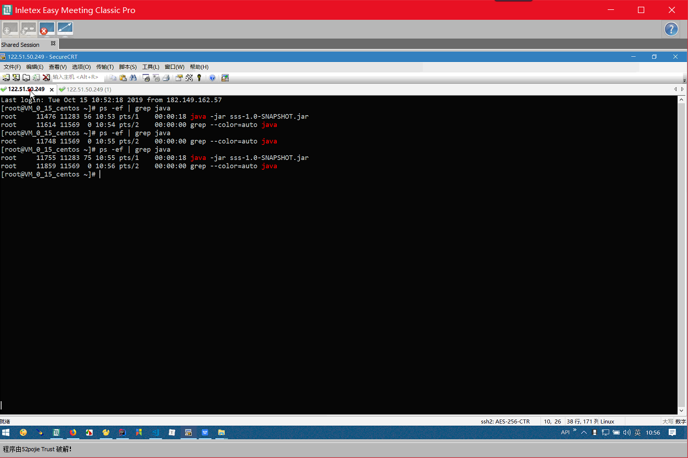Click taskbar clock showing 10:56
688x458 pixels.
coord(653,432)
